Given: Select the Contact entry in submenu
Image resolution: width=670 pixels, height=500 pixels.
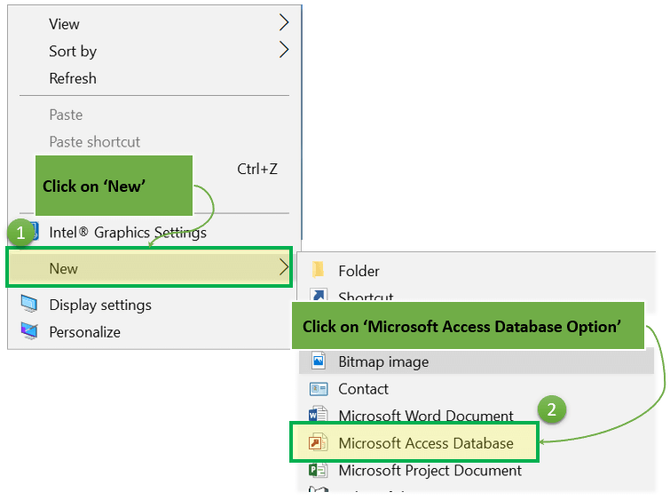Looking at the screenshot, I should click(x=363, y=389).
